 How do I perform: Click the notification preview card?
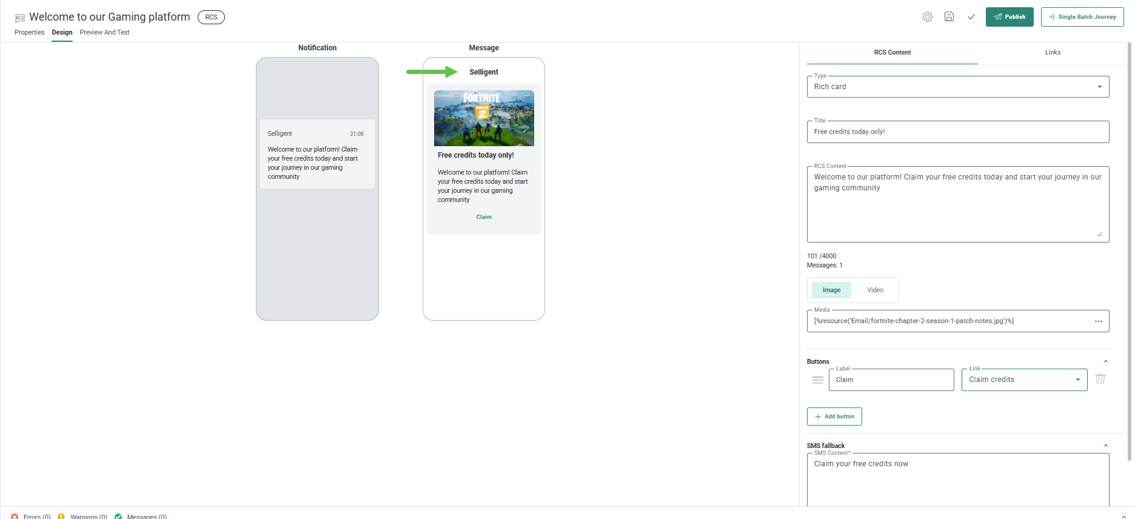pyautogui.click(x=317, y=154)
